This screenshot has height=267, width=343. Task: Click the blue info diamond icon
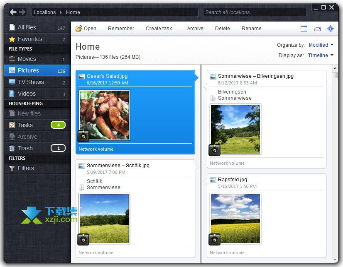(x=331, y=29)
